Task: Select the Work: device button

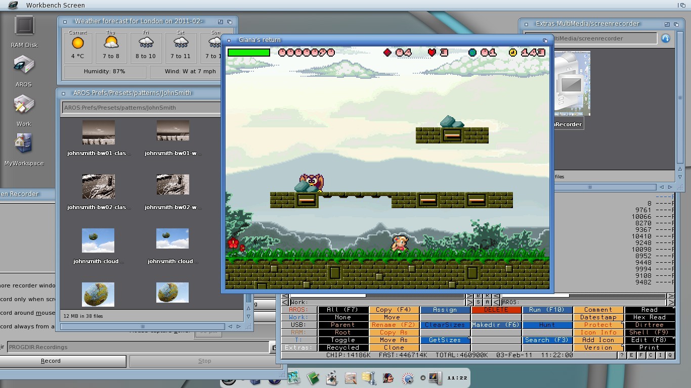Action: point(298,317)
